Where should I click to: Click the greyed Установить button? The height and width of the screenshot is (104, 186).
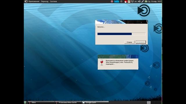141,42
